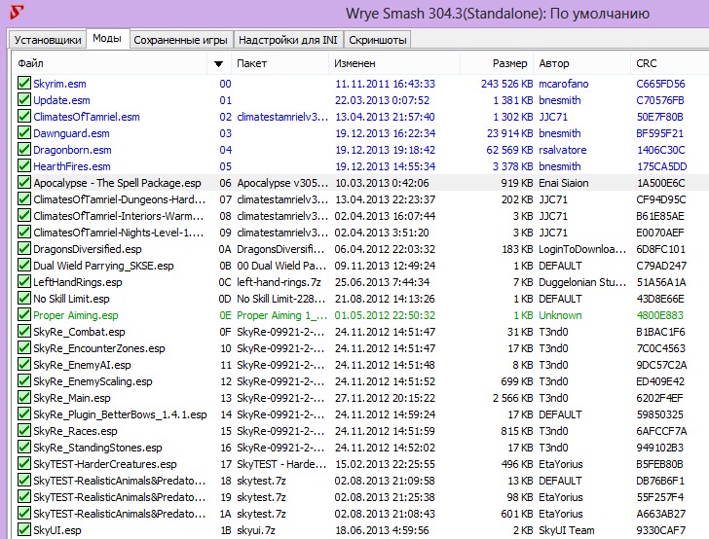Toggle the ClimatesOfTamriel.esm checkbox
Image resolution: width=709 pixels, height=539 pixels.
point(24,116)
